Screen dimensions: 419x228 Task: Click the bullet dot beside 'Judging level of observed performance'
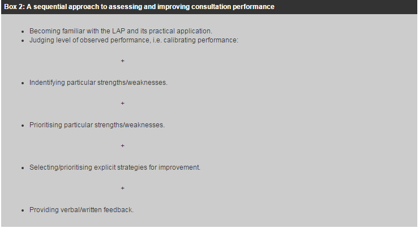click(23, 41)
